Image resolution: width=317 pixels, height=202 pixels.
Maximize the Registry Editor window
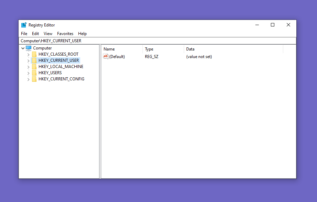[273, 25]
